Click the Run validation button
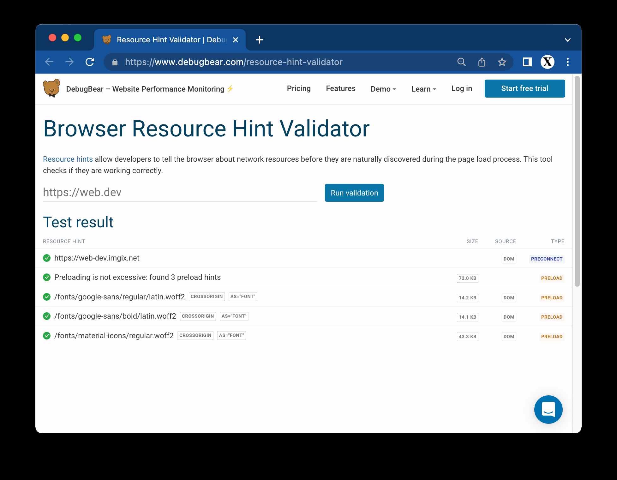The height and width of the screenshot is (480, 617). point(354,193)
